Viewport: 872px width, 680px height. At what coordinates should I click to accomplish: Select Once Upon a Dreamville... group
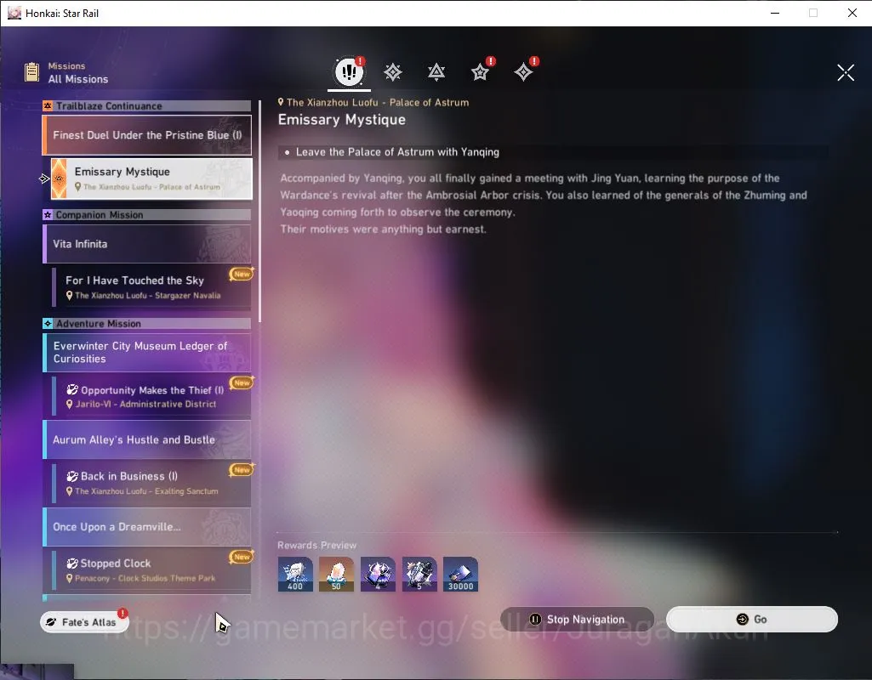tap(147, 527)
